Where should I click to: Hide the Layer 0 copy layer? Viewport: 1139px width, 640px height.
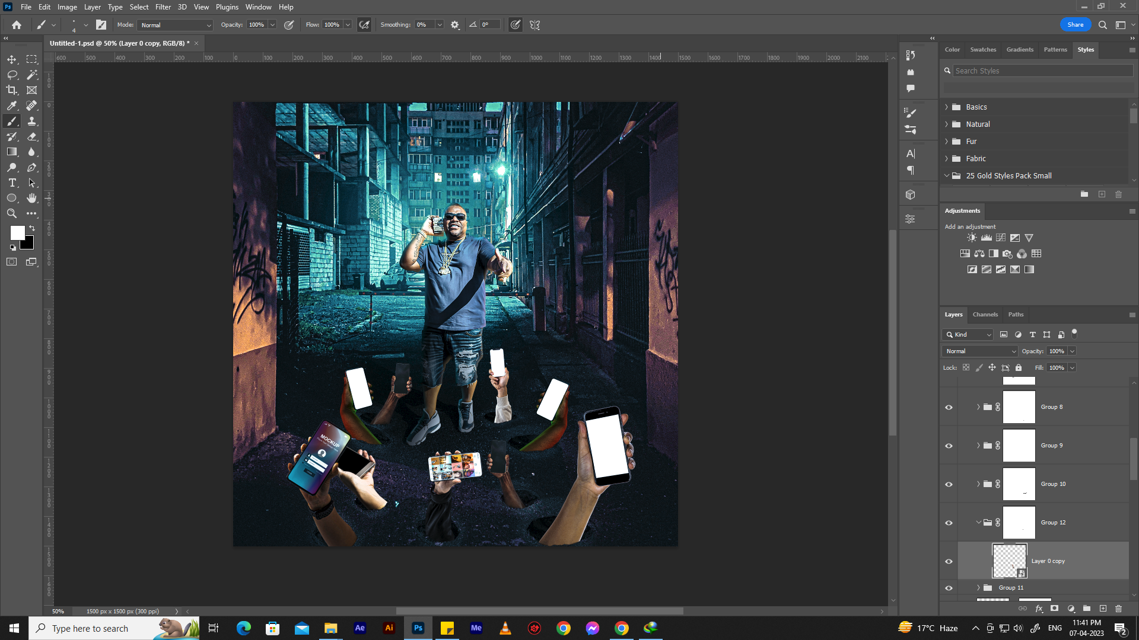pyautogui.click(x=949, y=561)
